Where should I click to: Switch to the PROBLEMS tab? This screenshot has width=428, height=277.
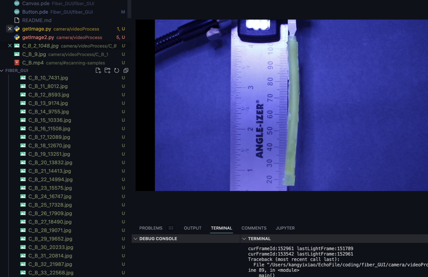[151, 228]
